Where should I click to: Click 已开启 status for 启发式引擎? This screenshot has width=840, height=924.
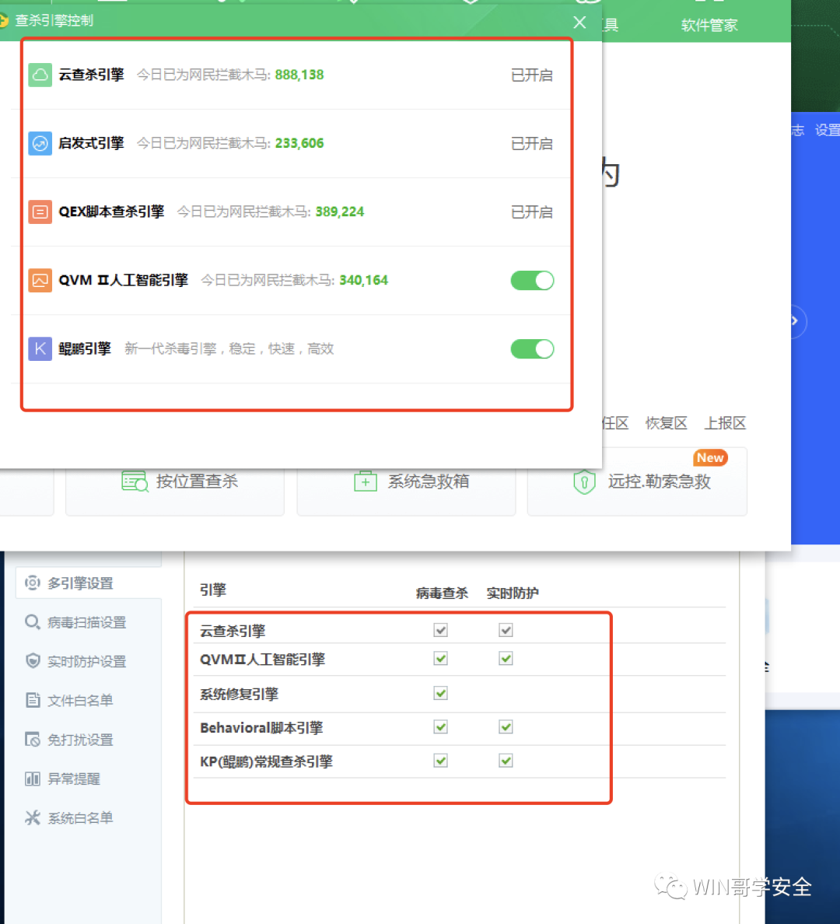532,144
